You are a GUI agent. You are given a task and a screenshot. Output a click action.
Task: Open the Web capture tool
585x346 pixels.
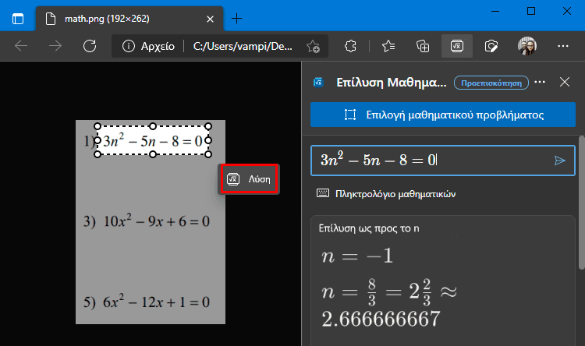tap(491, 46)
